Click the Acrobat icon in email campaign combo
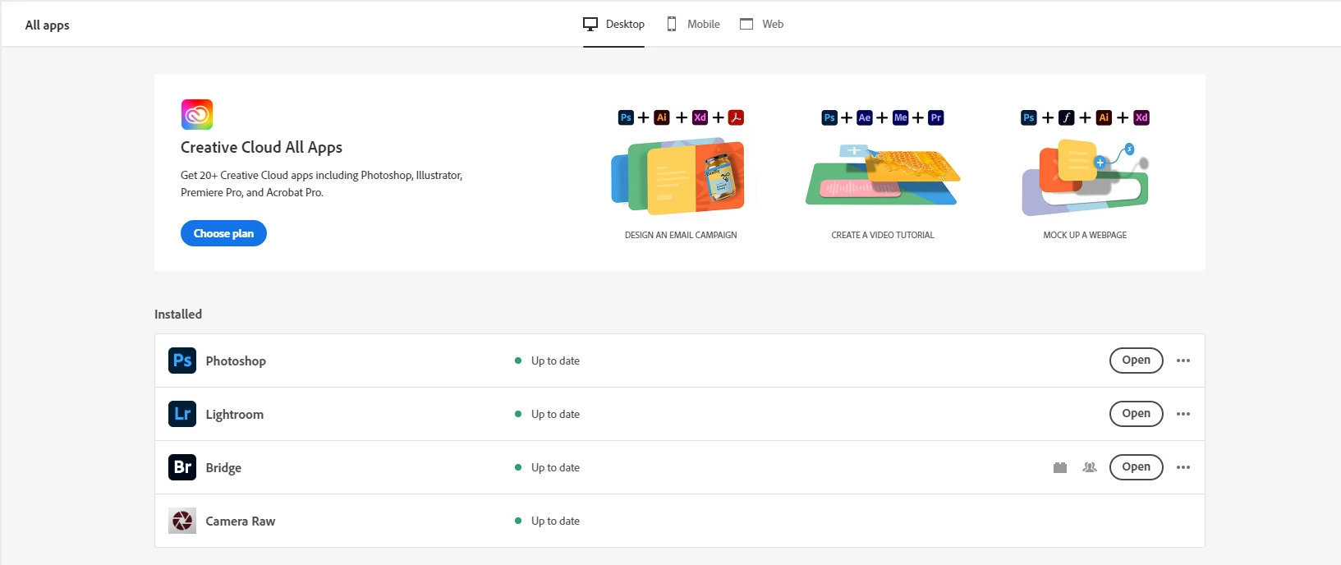 pos(737,117)
